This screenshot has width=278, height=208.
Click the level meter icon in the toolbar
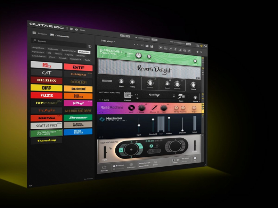pyautogui.click(x=180, y=50)
